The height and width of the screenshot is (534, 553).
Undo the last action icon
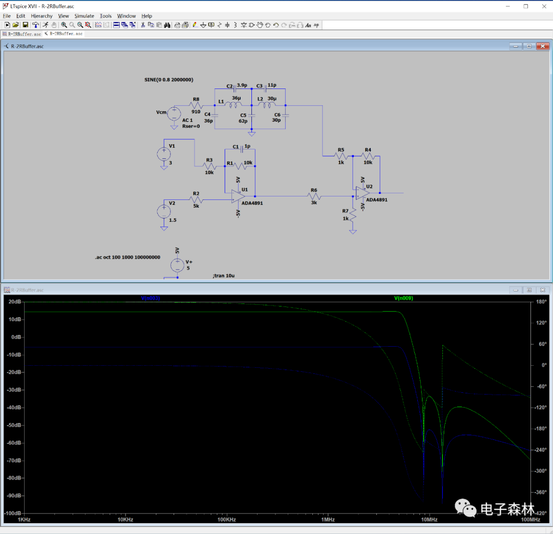click(x=276, y=25)
